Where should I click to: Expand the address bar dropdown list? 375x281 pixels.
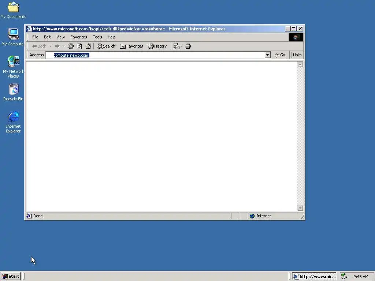[268, 55]
